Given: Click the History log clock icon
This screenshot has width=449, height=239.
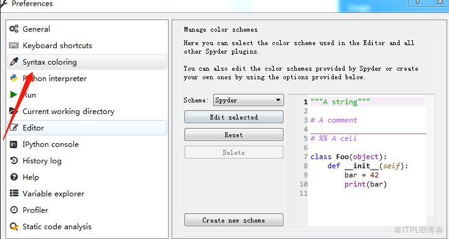Looking at the screenshot, I should 13,161.
